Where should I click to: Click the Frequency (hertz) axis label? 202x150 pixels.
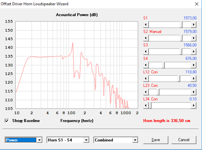click(77, 121)
